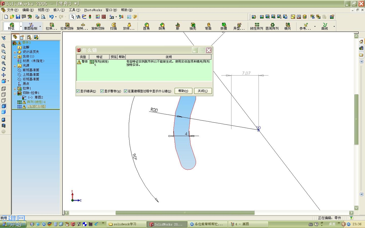Switch to 各位前辈帮帮忙 taskbar window

(x=208, y=224)
